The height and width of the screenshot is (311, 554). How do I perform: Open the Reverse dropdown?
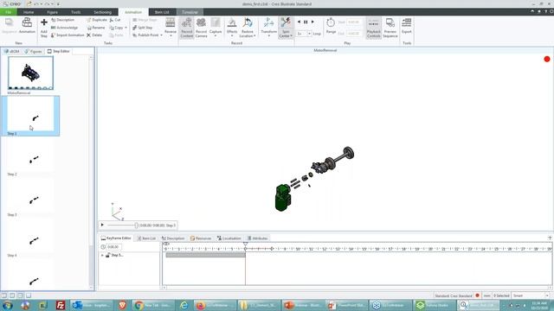171,35
